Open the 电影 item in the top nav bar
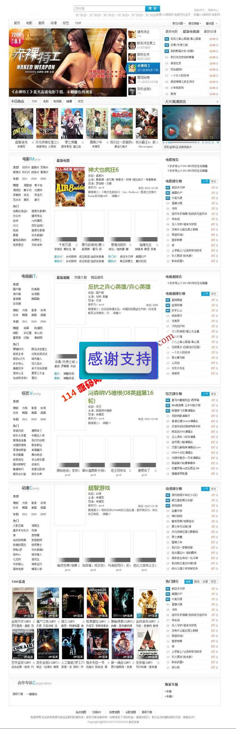 29,23
